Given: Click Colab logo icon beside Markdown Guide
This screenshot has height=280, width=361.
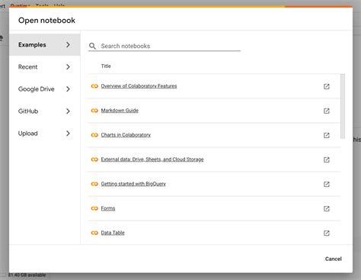Looking at the screenshot, I should 94,111.
